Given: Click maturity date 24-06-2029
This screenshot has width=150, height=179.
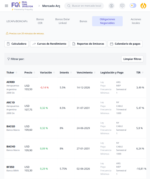Looking at the screenshot, I should tap(83, 128).
